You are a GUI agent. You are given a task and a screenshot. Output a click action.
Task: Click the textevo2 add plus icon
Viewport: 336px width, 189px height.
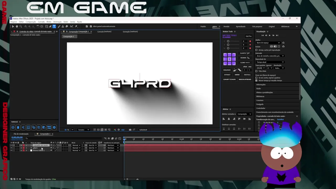click(x=13, y=127)
